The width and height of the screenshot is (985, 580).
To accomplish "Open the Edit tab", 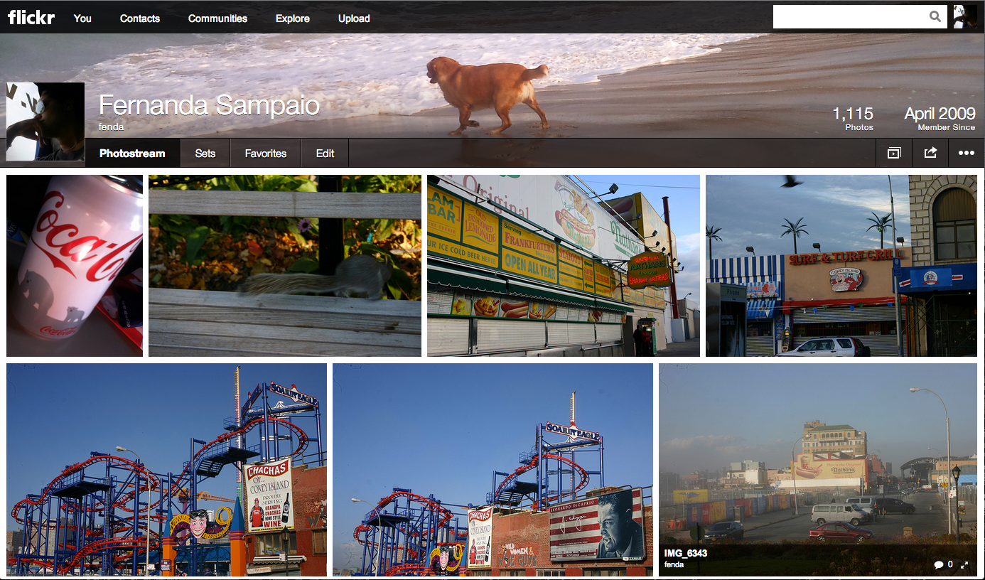I will (325, 153).
